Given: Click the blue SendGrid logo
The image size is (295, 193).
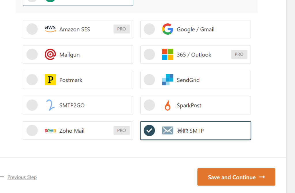Looking at the screenshot, I should tap(167, 80).
